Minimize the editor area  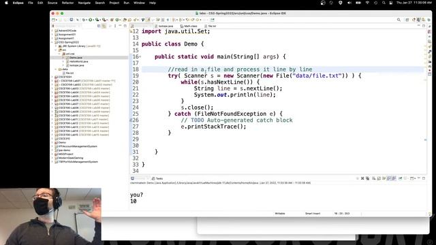(x=419, y=26)
